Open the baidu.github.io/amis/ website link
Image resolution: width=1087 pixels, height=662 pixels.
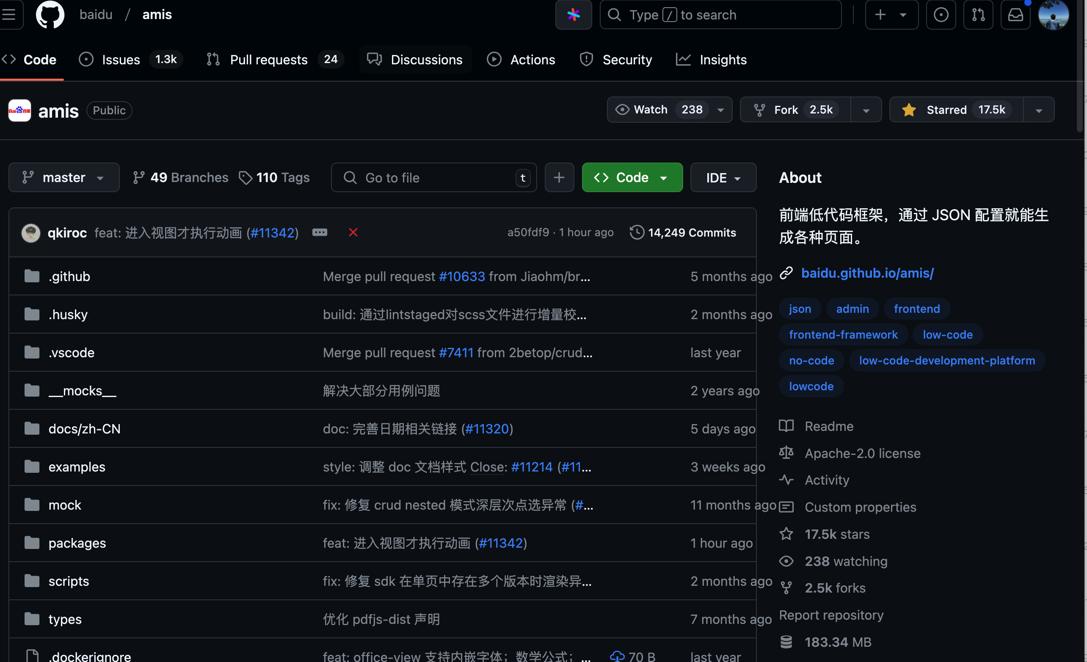coord(867,273)
